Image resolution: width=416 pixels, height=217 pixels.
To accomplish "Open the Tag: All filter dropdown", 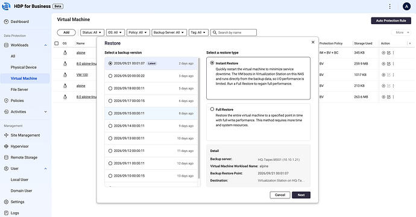I will pyautogui.click(x=198, y=33).
